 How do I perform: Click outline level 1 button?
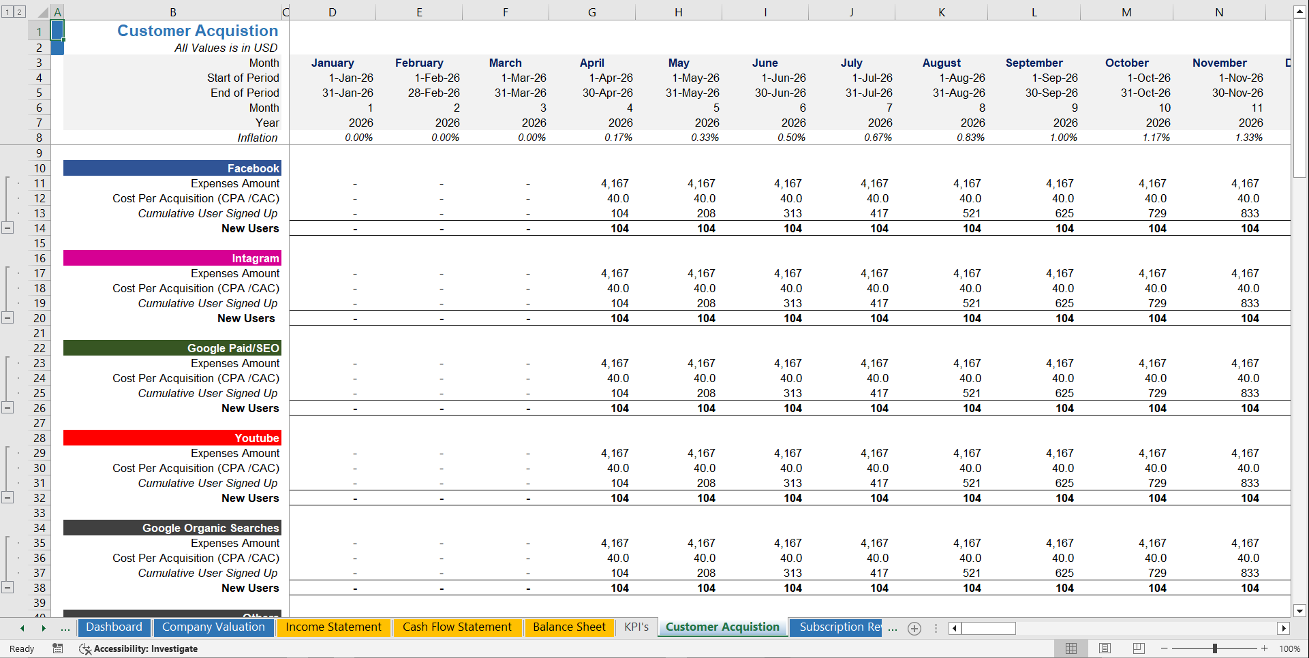pyautogui.click(x=7, y=12)
